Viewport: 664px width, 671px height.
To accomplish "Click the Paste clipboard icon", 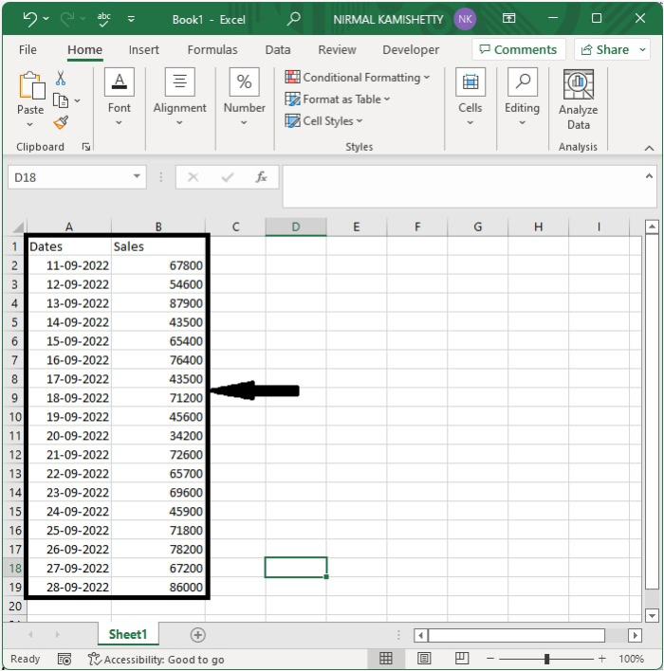I will (30, 85).
